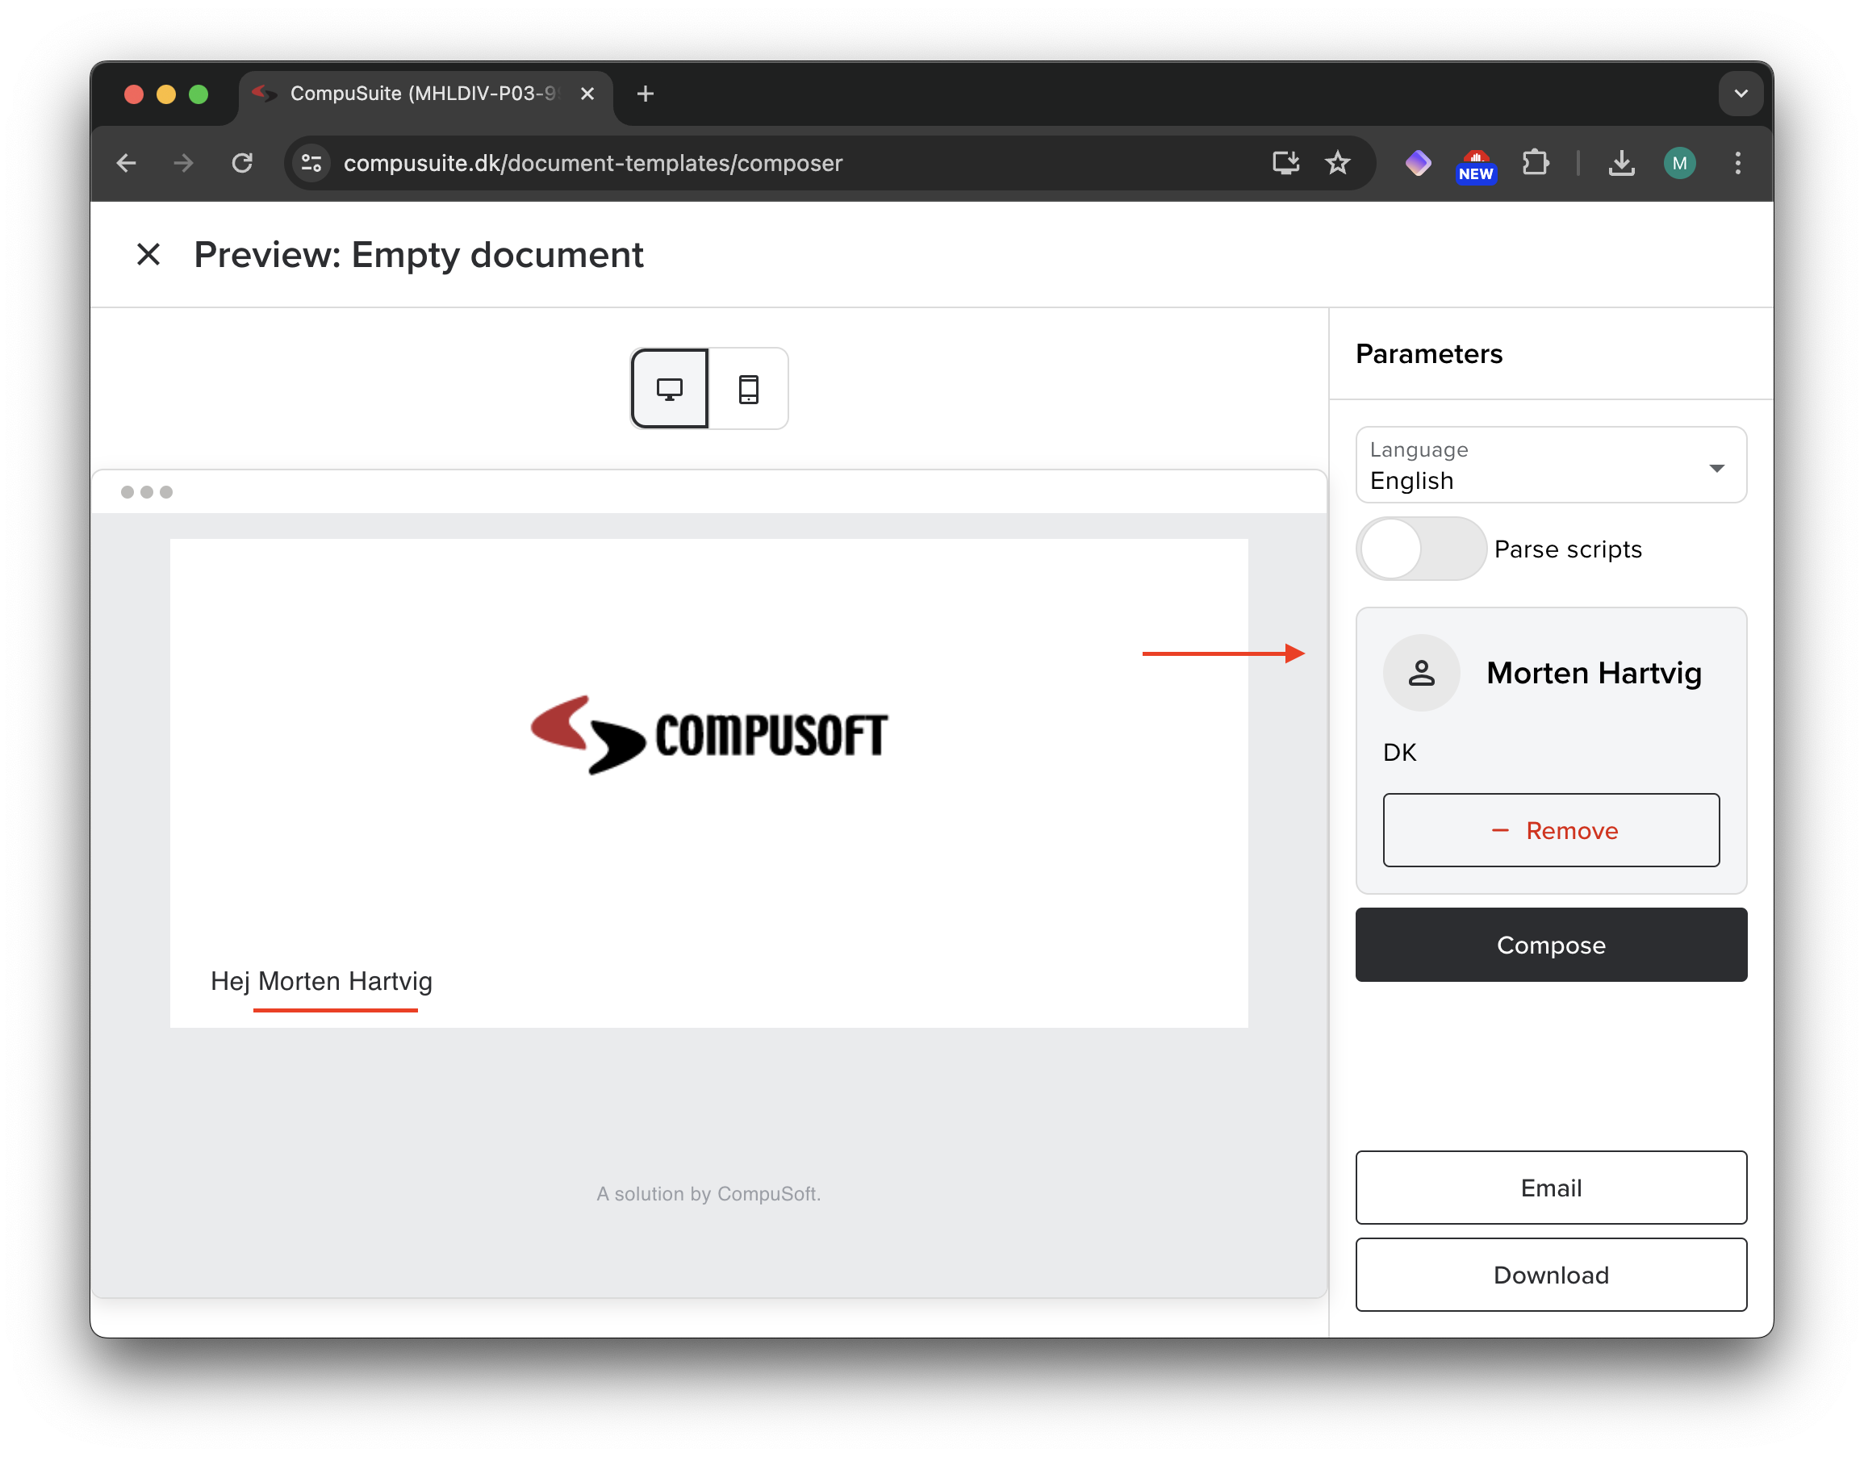This screenshot has width=1864, height=1457.
Task: Switch to mobile preview mode
Action: 749,389
